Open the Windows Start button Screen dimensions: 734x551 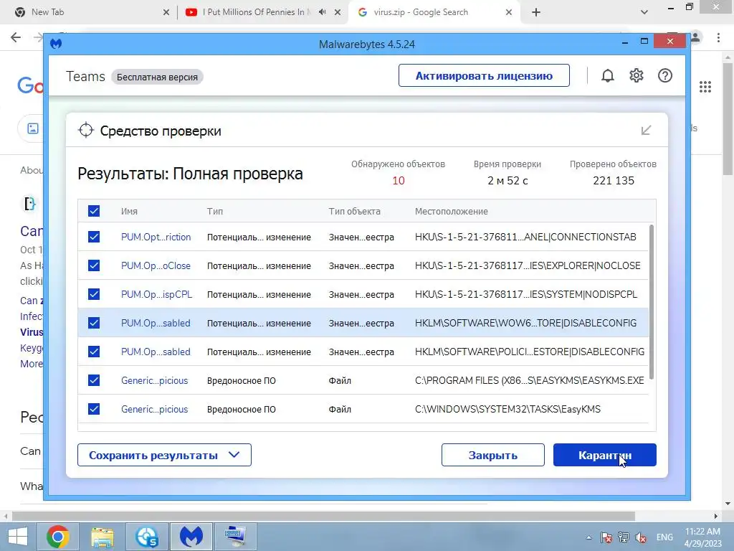(x=18, y=537)
